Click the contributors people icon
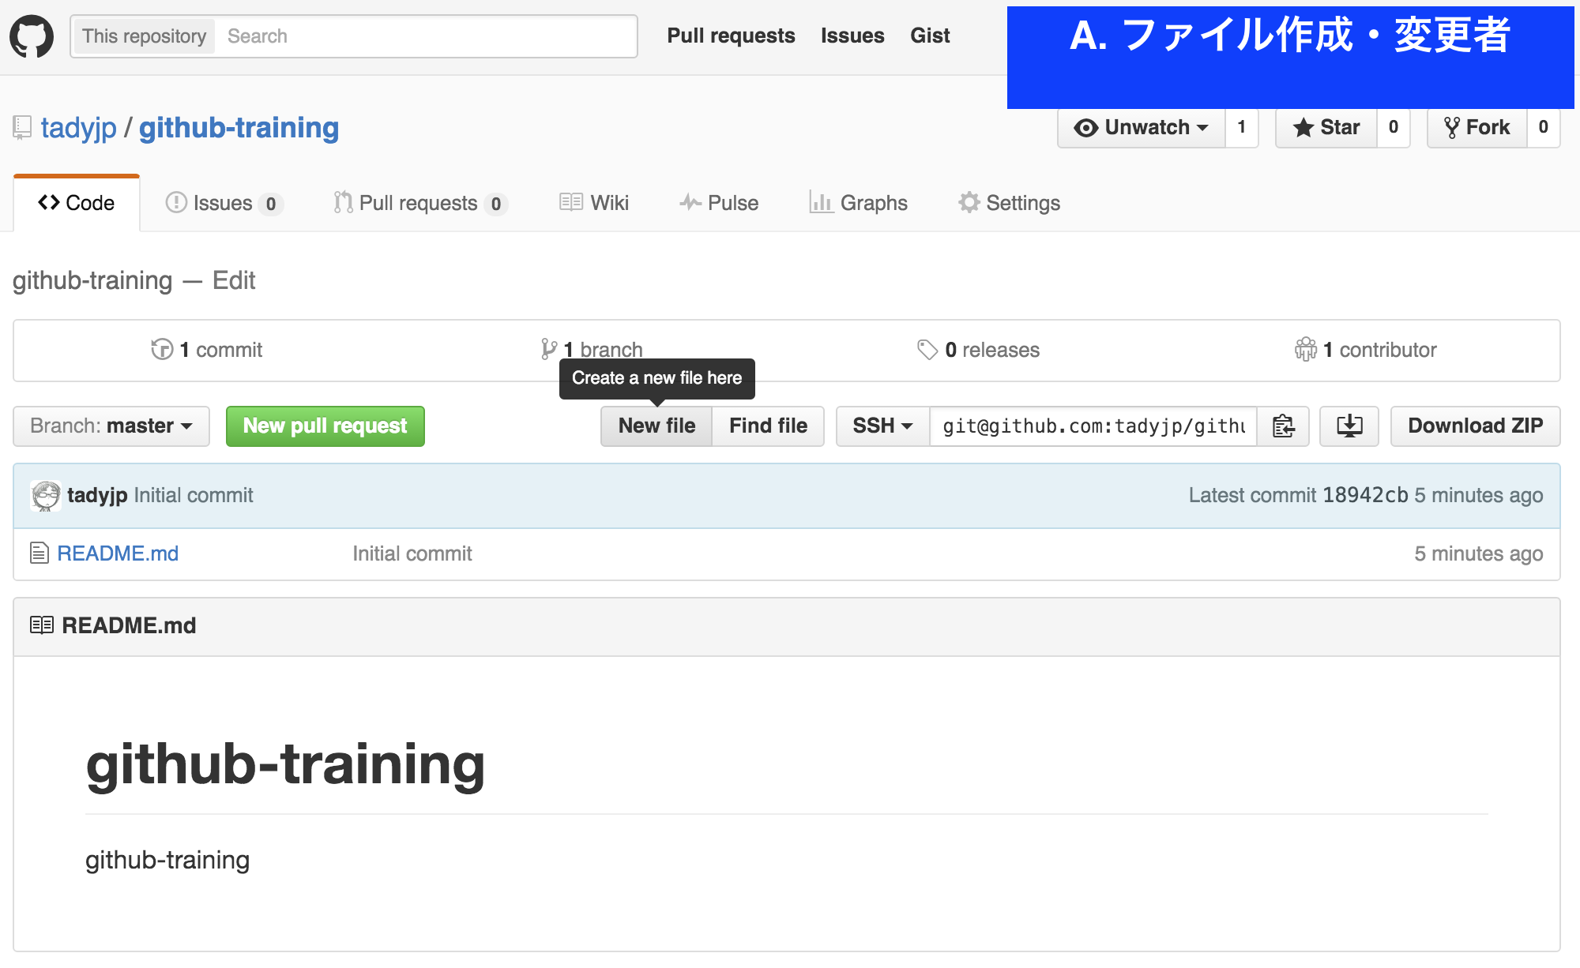Image resolution: width=1580 pixels, height=968 pixels. (x=1306, y=349)
